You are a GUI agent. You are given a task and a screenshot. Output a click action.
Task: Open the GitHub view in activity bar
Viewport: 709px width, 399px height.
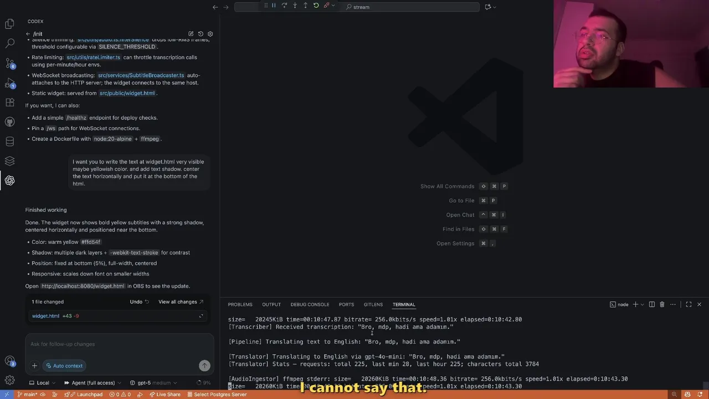tap(9, 122)
